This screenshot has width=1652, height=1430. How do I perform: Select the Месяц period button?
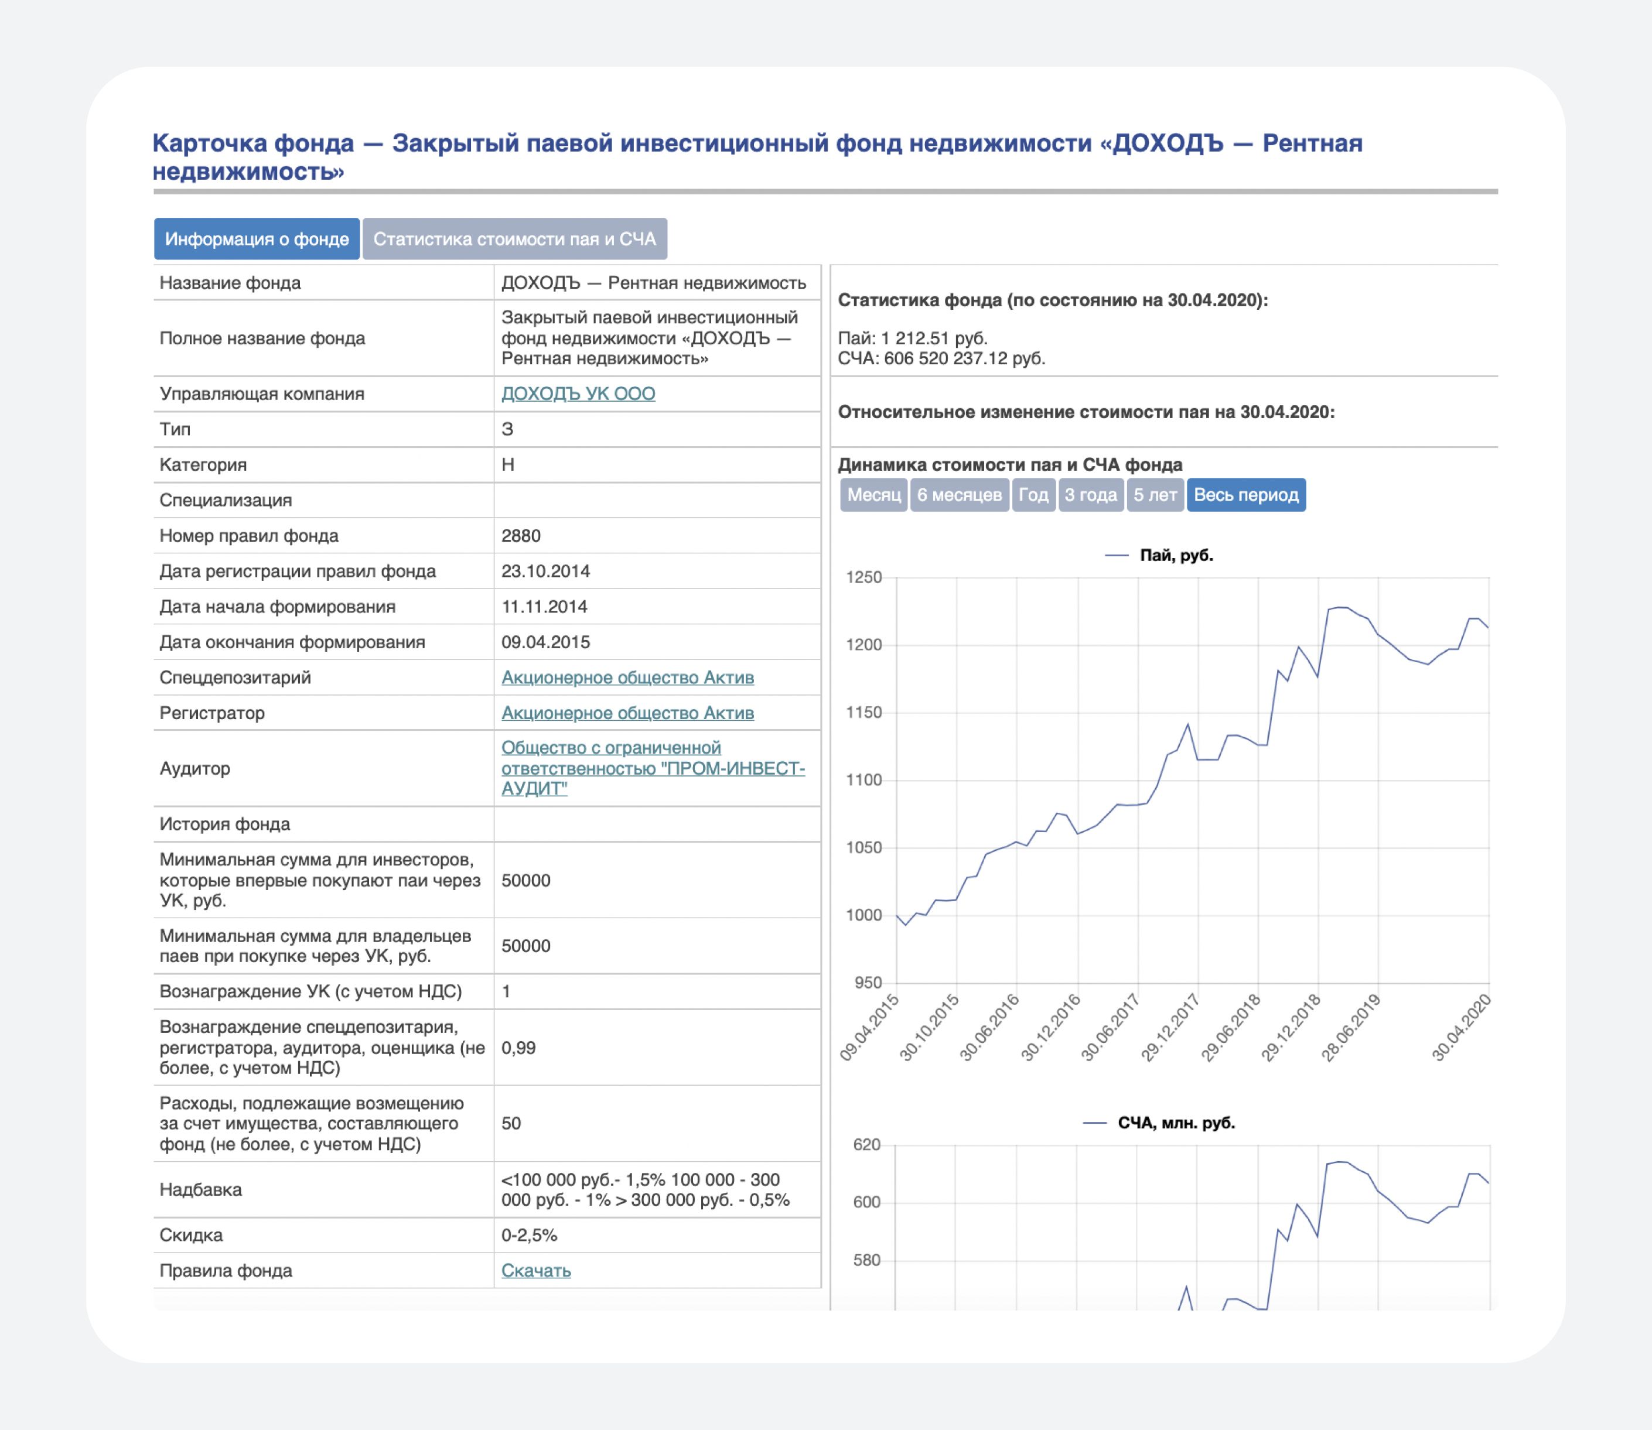tap(873, 495)
